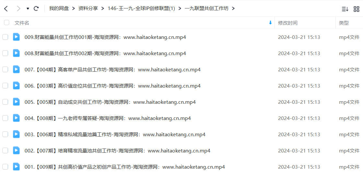Viewport: 363px width, 192px height.
Task: Select file name 008.财富能量共创工作坊002期
Action: (105, 54)
